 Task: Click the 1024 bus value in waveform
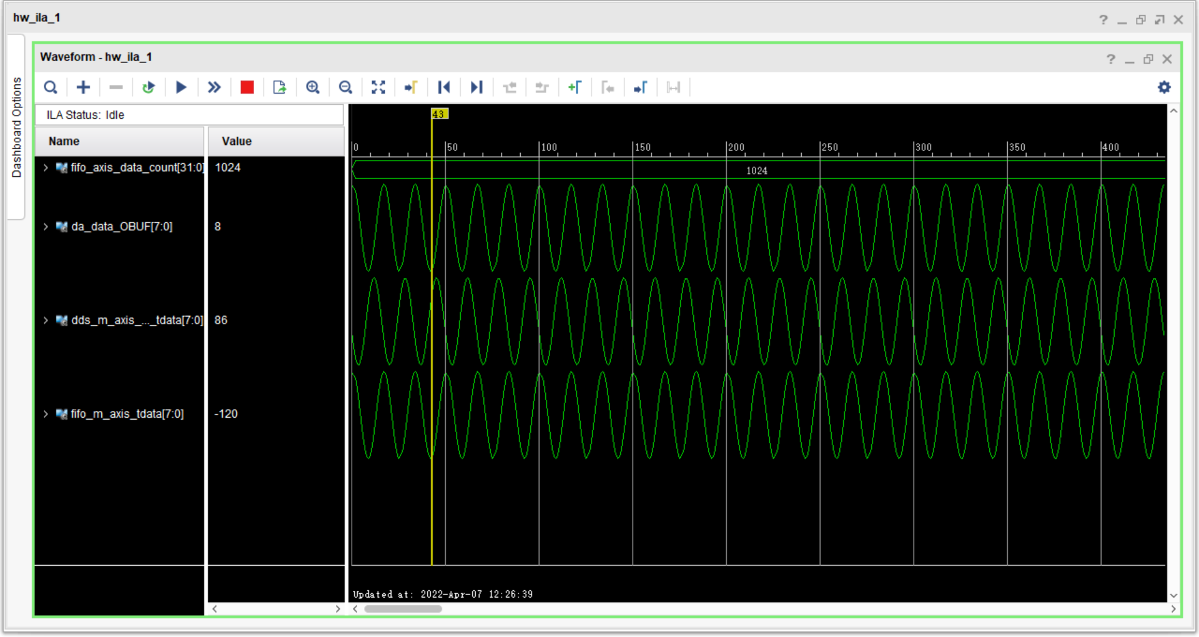(x=757, y=170)
